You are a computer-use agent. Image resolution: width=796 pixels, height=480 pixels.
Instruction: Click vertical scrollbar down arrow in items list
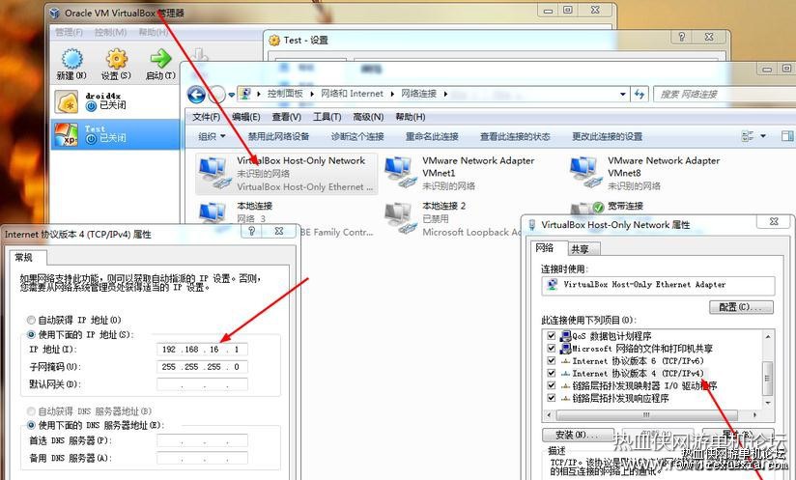[x=768, y=404]
